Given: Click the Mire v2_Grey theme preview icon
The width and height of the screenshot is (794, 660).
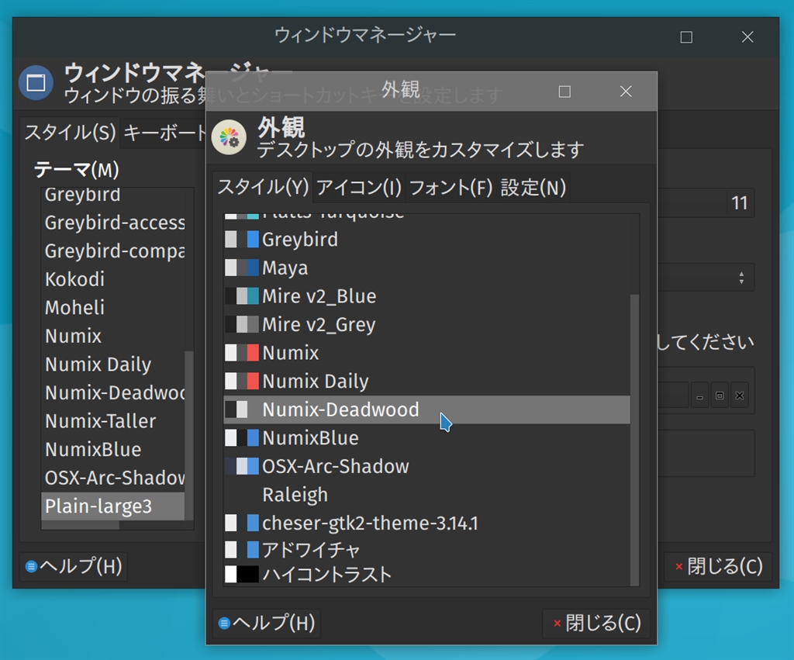Looking at the screenshot, I should pos(242,324).
